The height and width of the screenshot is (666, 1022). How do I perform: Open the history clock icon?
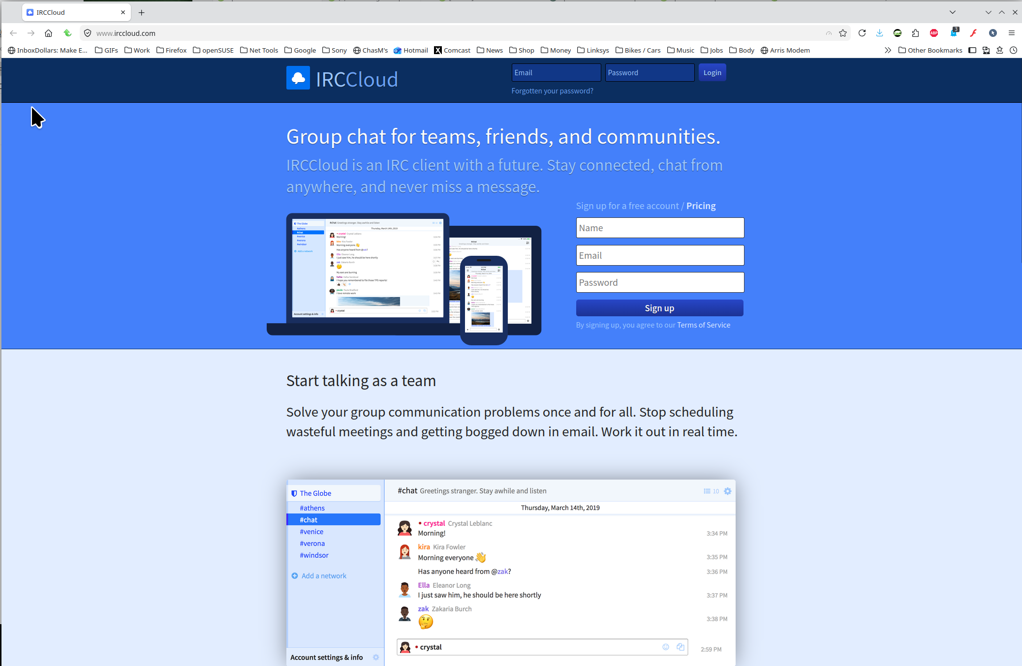1013,50
